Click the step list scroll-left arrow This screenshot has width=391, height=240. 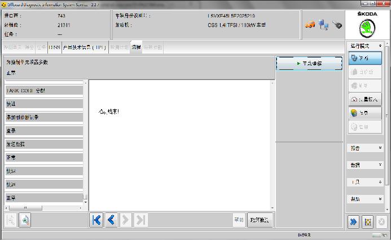[7, 208]
